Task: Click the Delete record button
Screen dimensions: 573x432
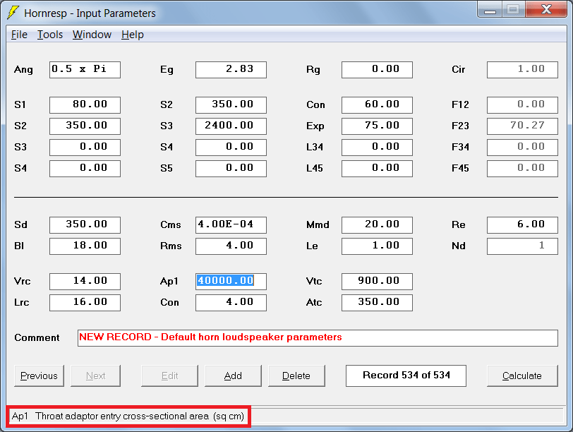Action: [x=296, y=376]
